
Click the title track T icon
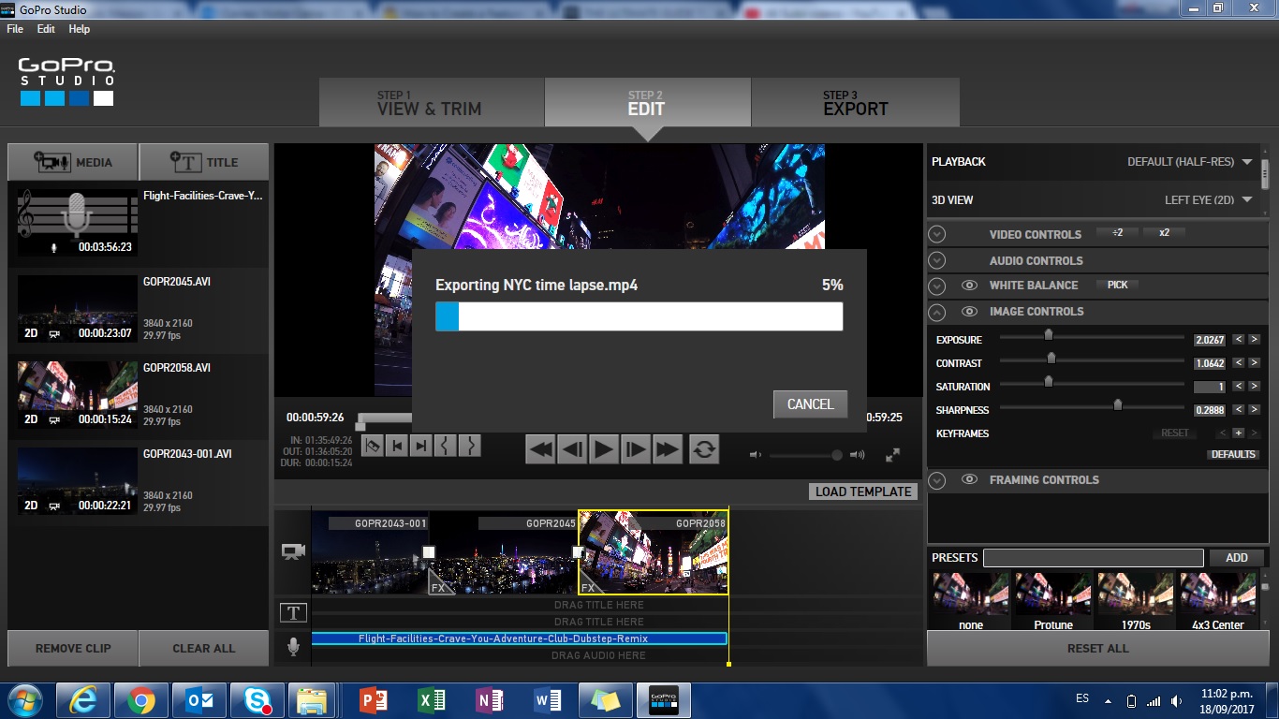pyautogui.click(x=293, y=613)
